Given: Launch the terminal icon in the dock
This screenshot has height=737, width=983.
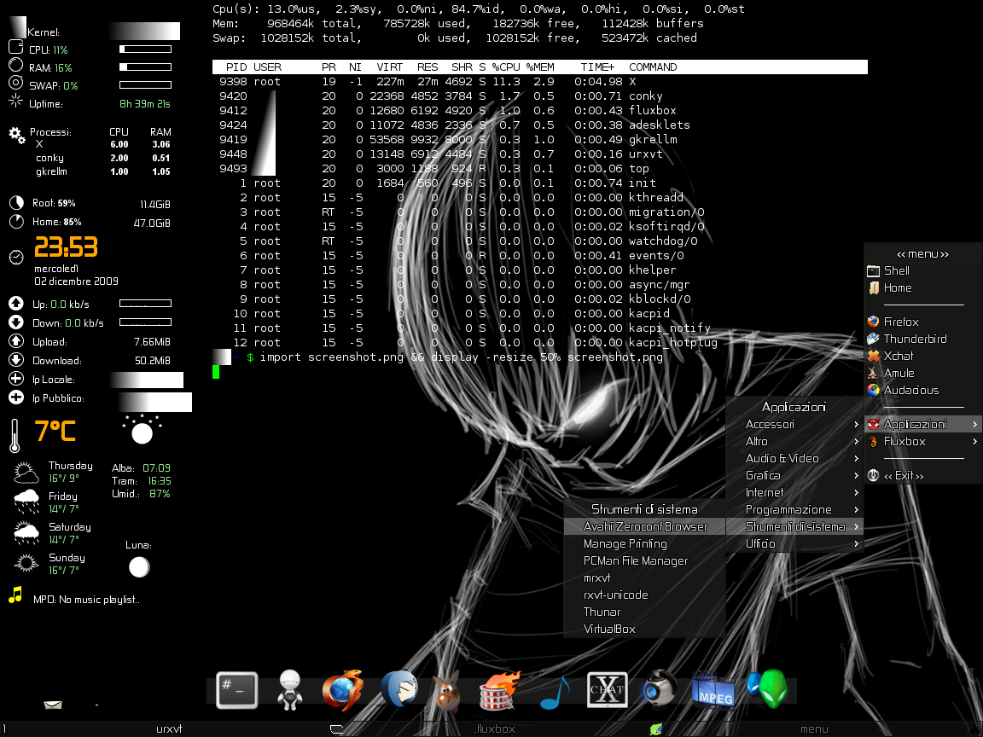Looking at the screenshot, I should tap(237, 691).
